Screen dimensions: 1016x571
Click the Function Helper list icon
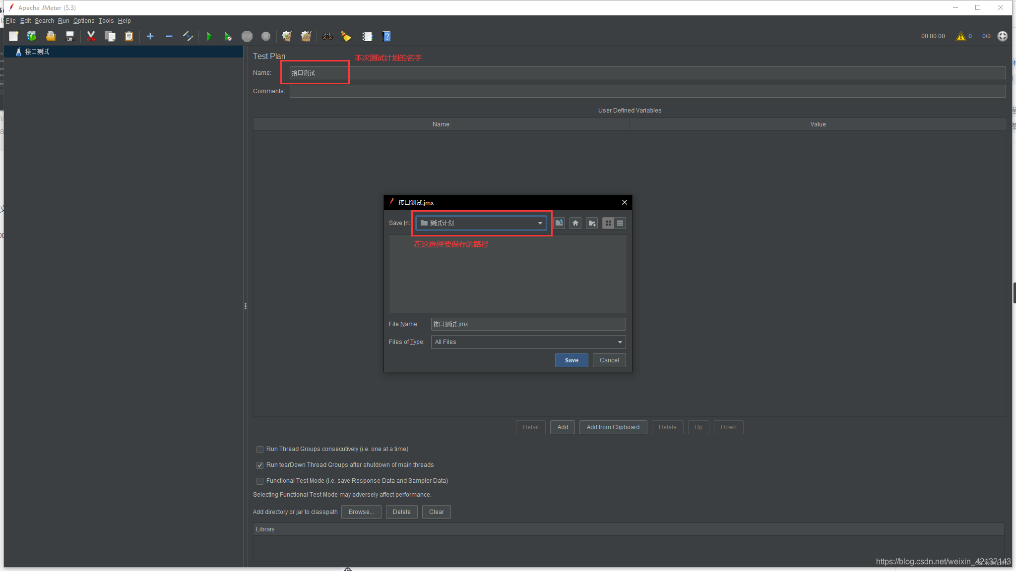coord(367,36)
